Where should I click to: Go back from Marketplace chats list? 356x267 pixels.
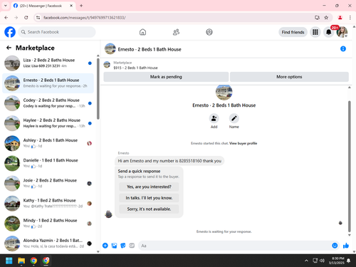9,48
